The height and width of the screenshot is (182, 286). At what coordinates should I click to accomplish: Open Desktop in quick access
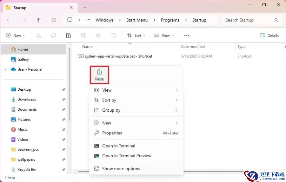click(x=34, y=89)
